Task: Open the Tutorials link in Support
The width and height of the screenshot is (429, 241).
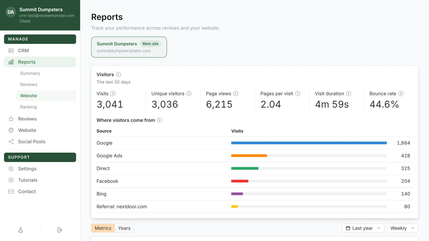Action: (28, 180)
